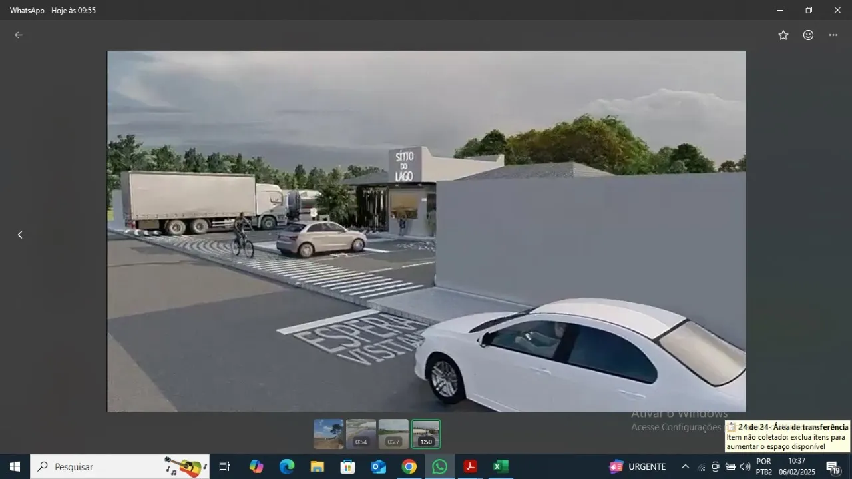
Task: Open the emoji reaction picker
Action: tap(808, 35)
